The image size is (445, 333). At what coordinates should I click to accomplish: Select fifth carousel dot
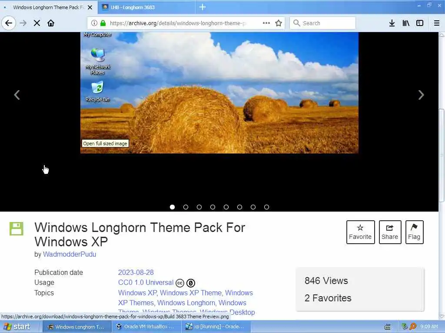pyautogui.click(x=226, y=207)
